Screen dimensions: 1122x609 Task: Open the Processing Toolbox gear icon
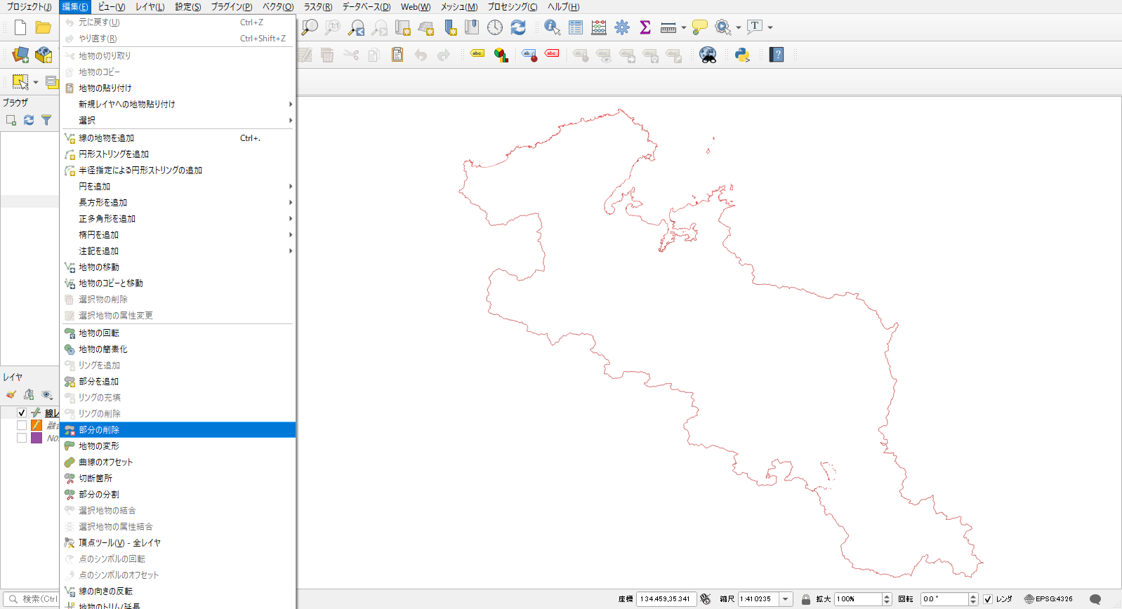click(622, 27)
